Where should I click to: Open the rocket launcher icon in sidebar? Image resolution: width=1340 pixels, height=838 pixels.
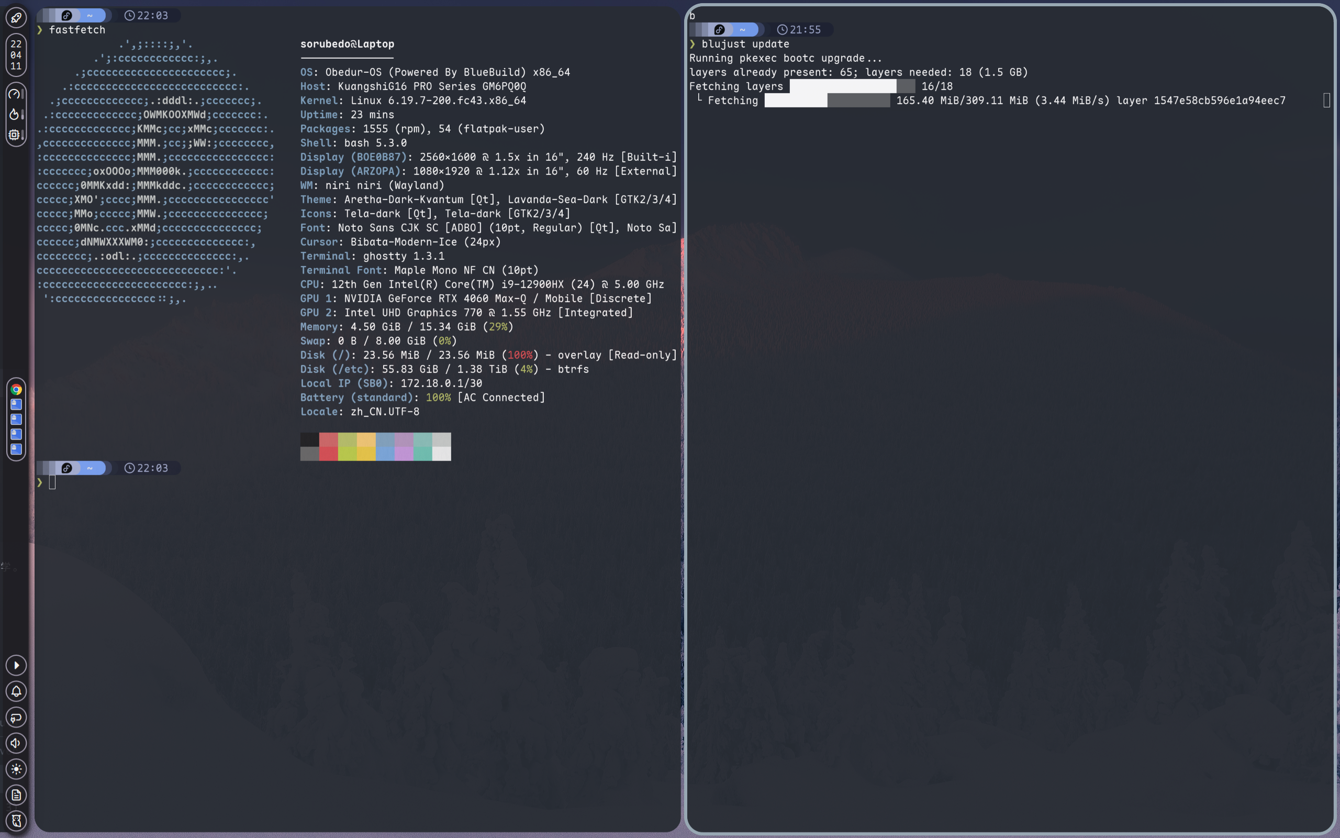tap(16, 18)
